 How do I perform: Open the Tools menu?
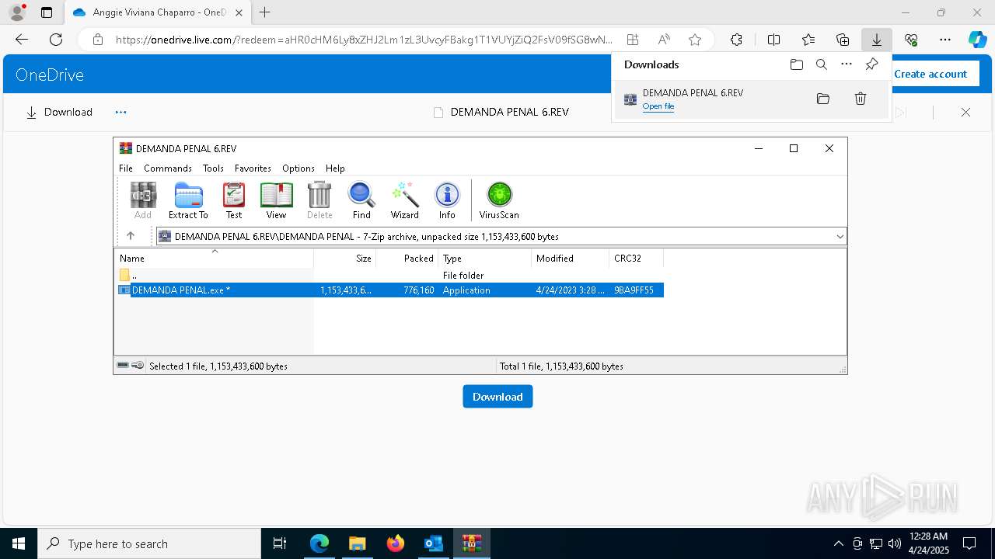coord(213,168)
